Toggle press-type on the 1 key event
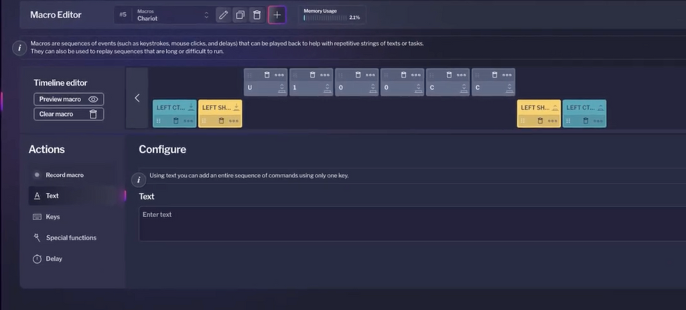The height and width of the screenshot is (310, 686). click(328, 88)
